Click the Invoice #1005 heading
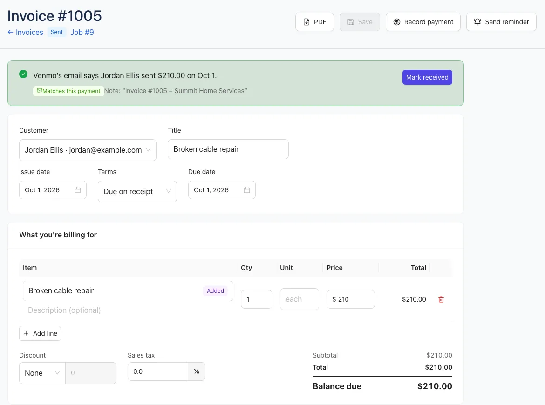This screenshot has width=545, height=405. (x=54, y=16)
